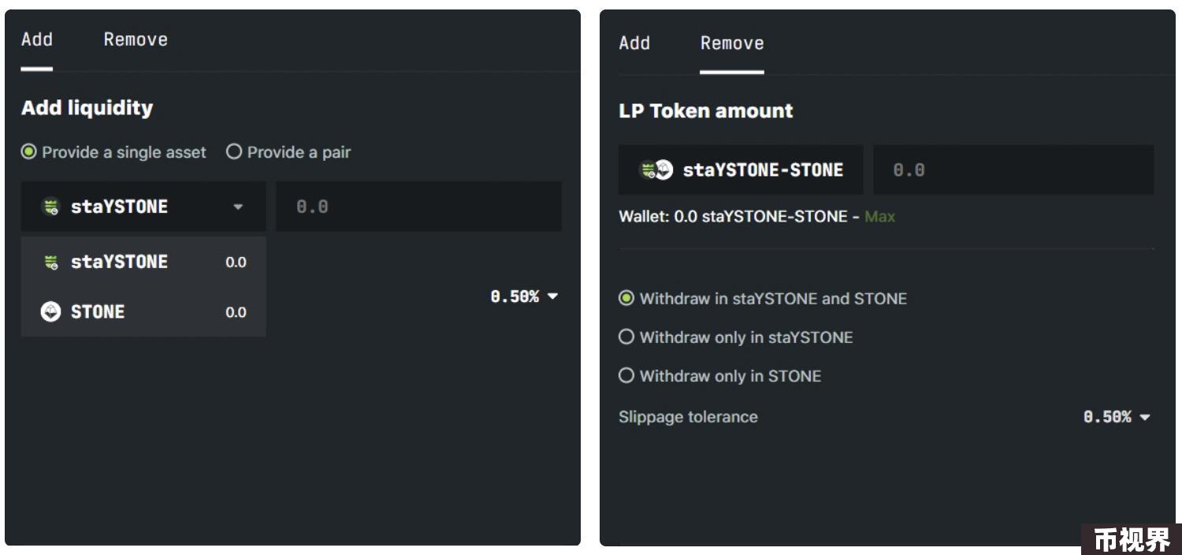
Task: Click the STONE token icon in list
Action: coord(49,311)
